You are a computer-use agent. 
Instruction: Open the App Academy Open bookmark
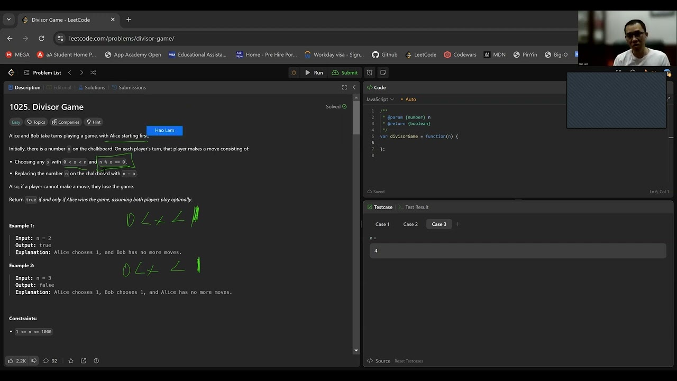point(133,55)
